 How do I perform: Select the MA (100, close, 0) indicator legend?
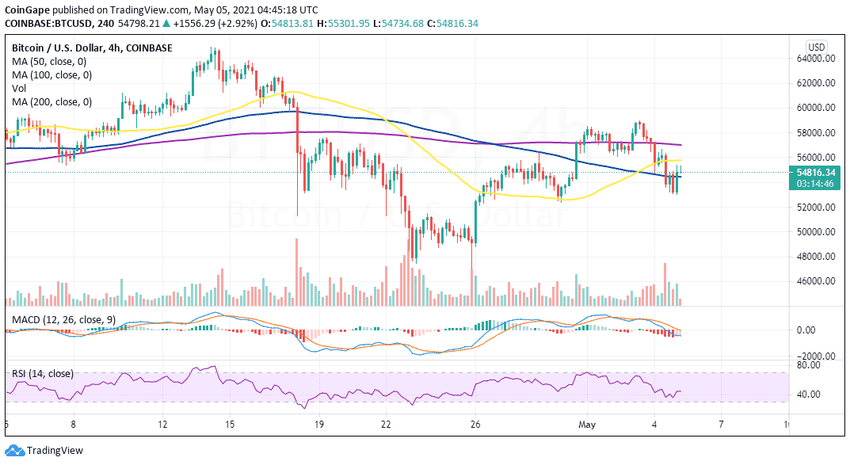click(x=52, y=74)
